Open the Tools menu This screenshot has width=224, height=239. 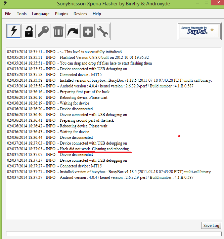pos(21,14)
